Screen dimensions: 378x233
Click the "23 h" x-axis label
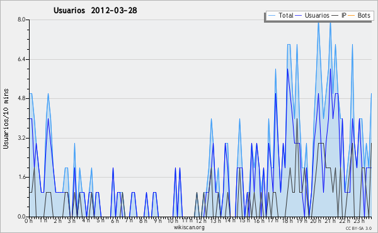click(x=359, y=221)
